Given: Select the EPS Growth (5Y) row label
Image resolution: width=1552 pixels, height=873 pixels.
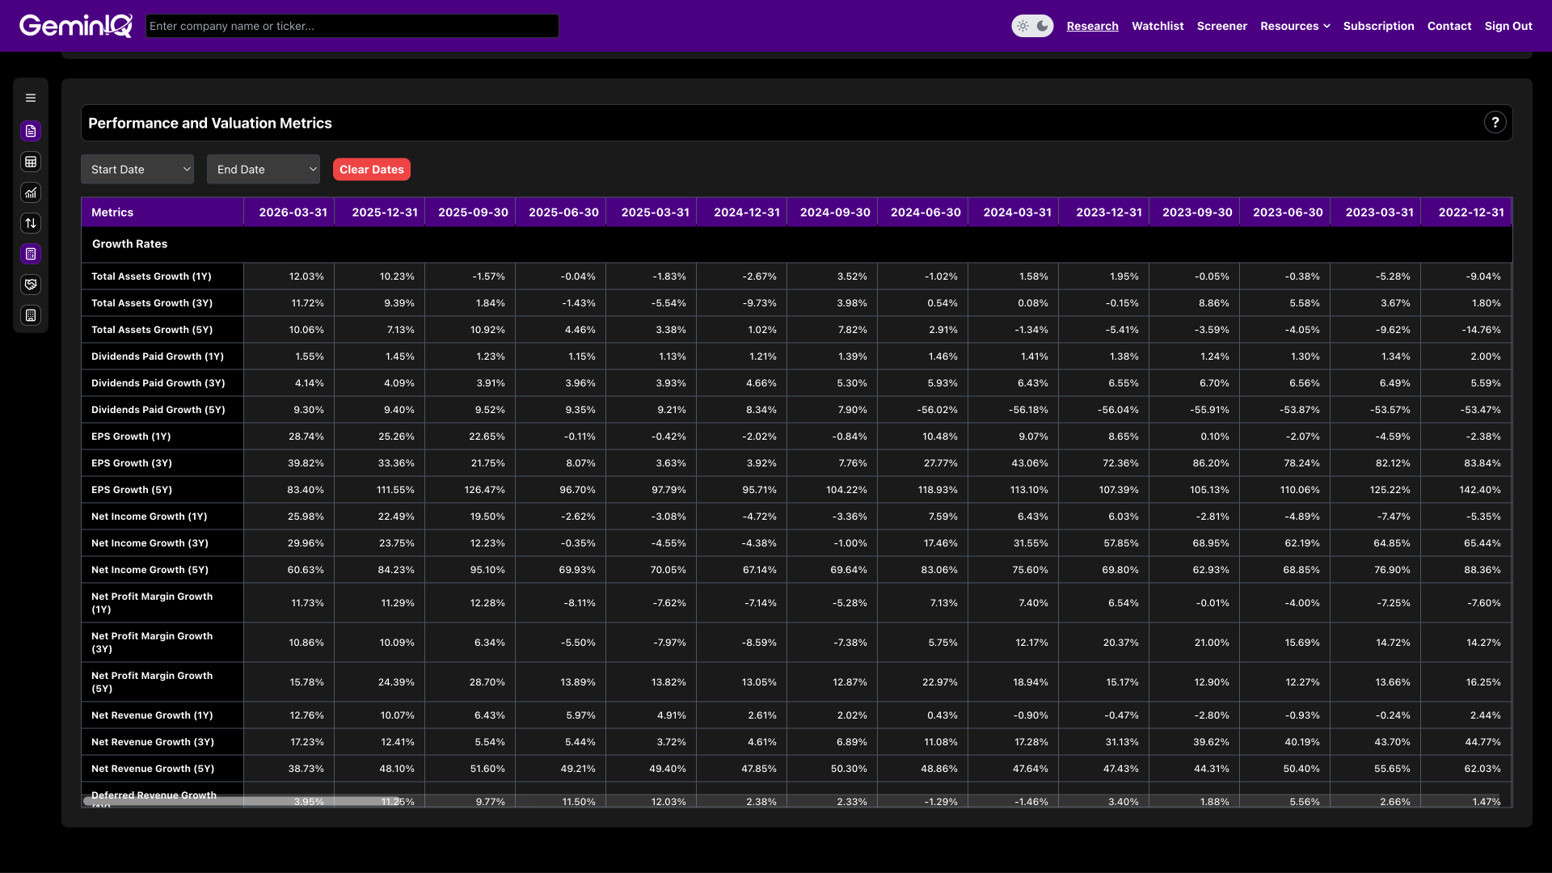Looking at the screenshot, I should (x=132, y=489).
